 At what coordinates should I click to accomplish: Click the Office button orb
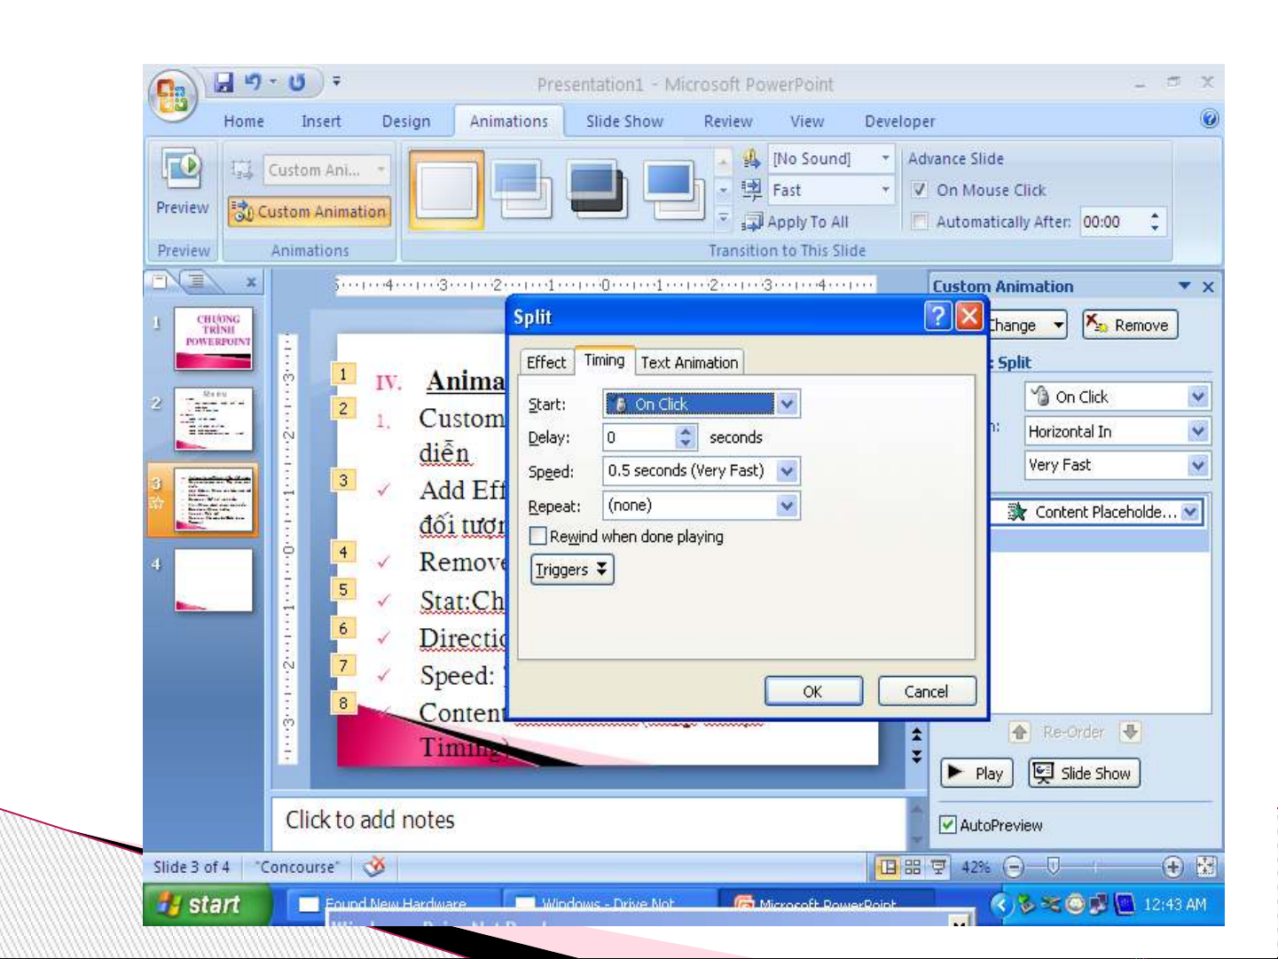(173, 95)
